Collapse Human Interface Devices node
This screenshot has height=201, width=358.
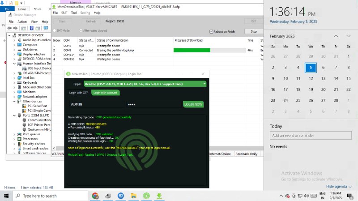pyautogui.click(x=14, y=64)
